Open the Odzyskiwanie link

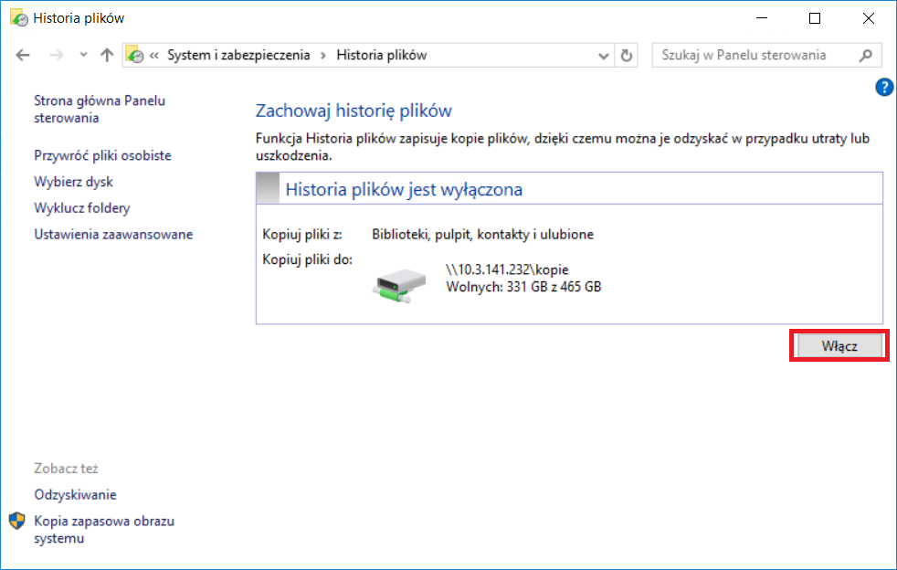75,494
